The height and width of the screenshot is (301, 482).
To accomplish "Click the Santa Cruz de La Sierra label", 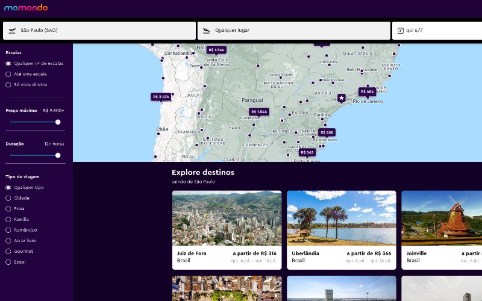I will point(216,63).
